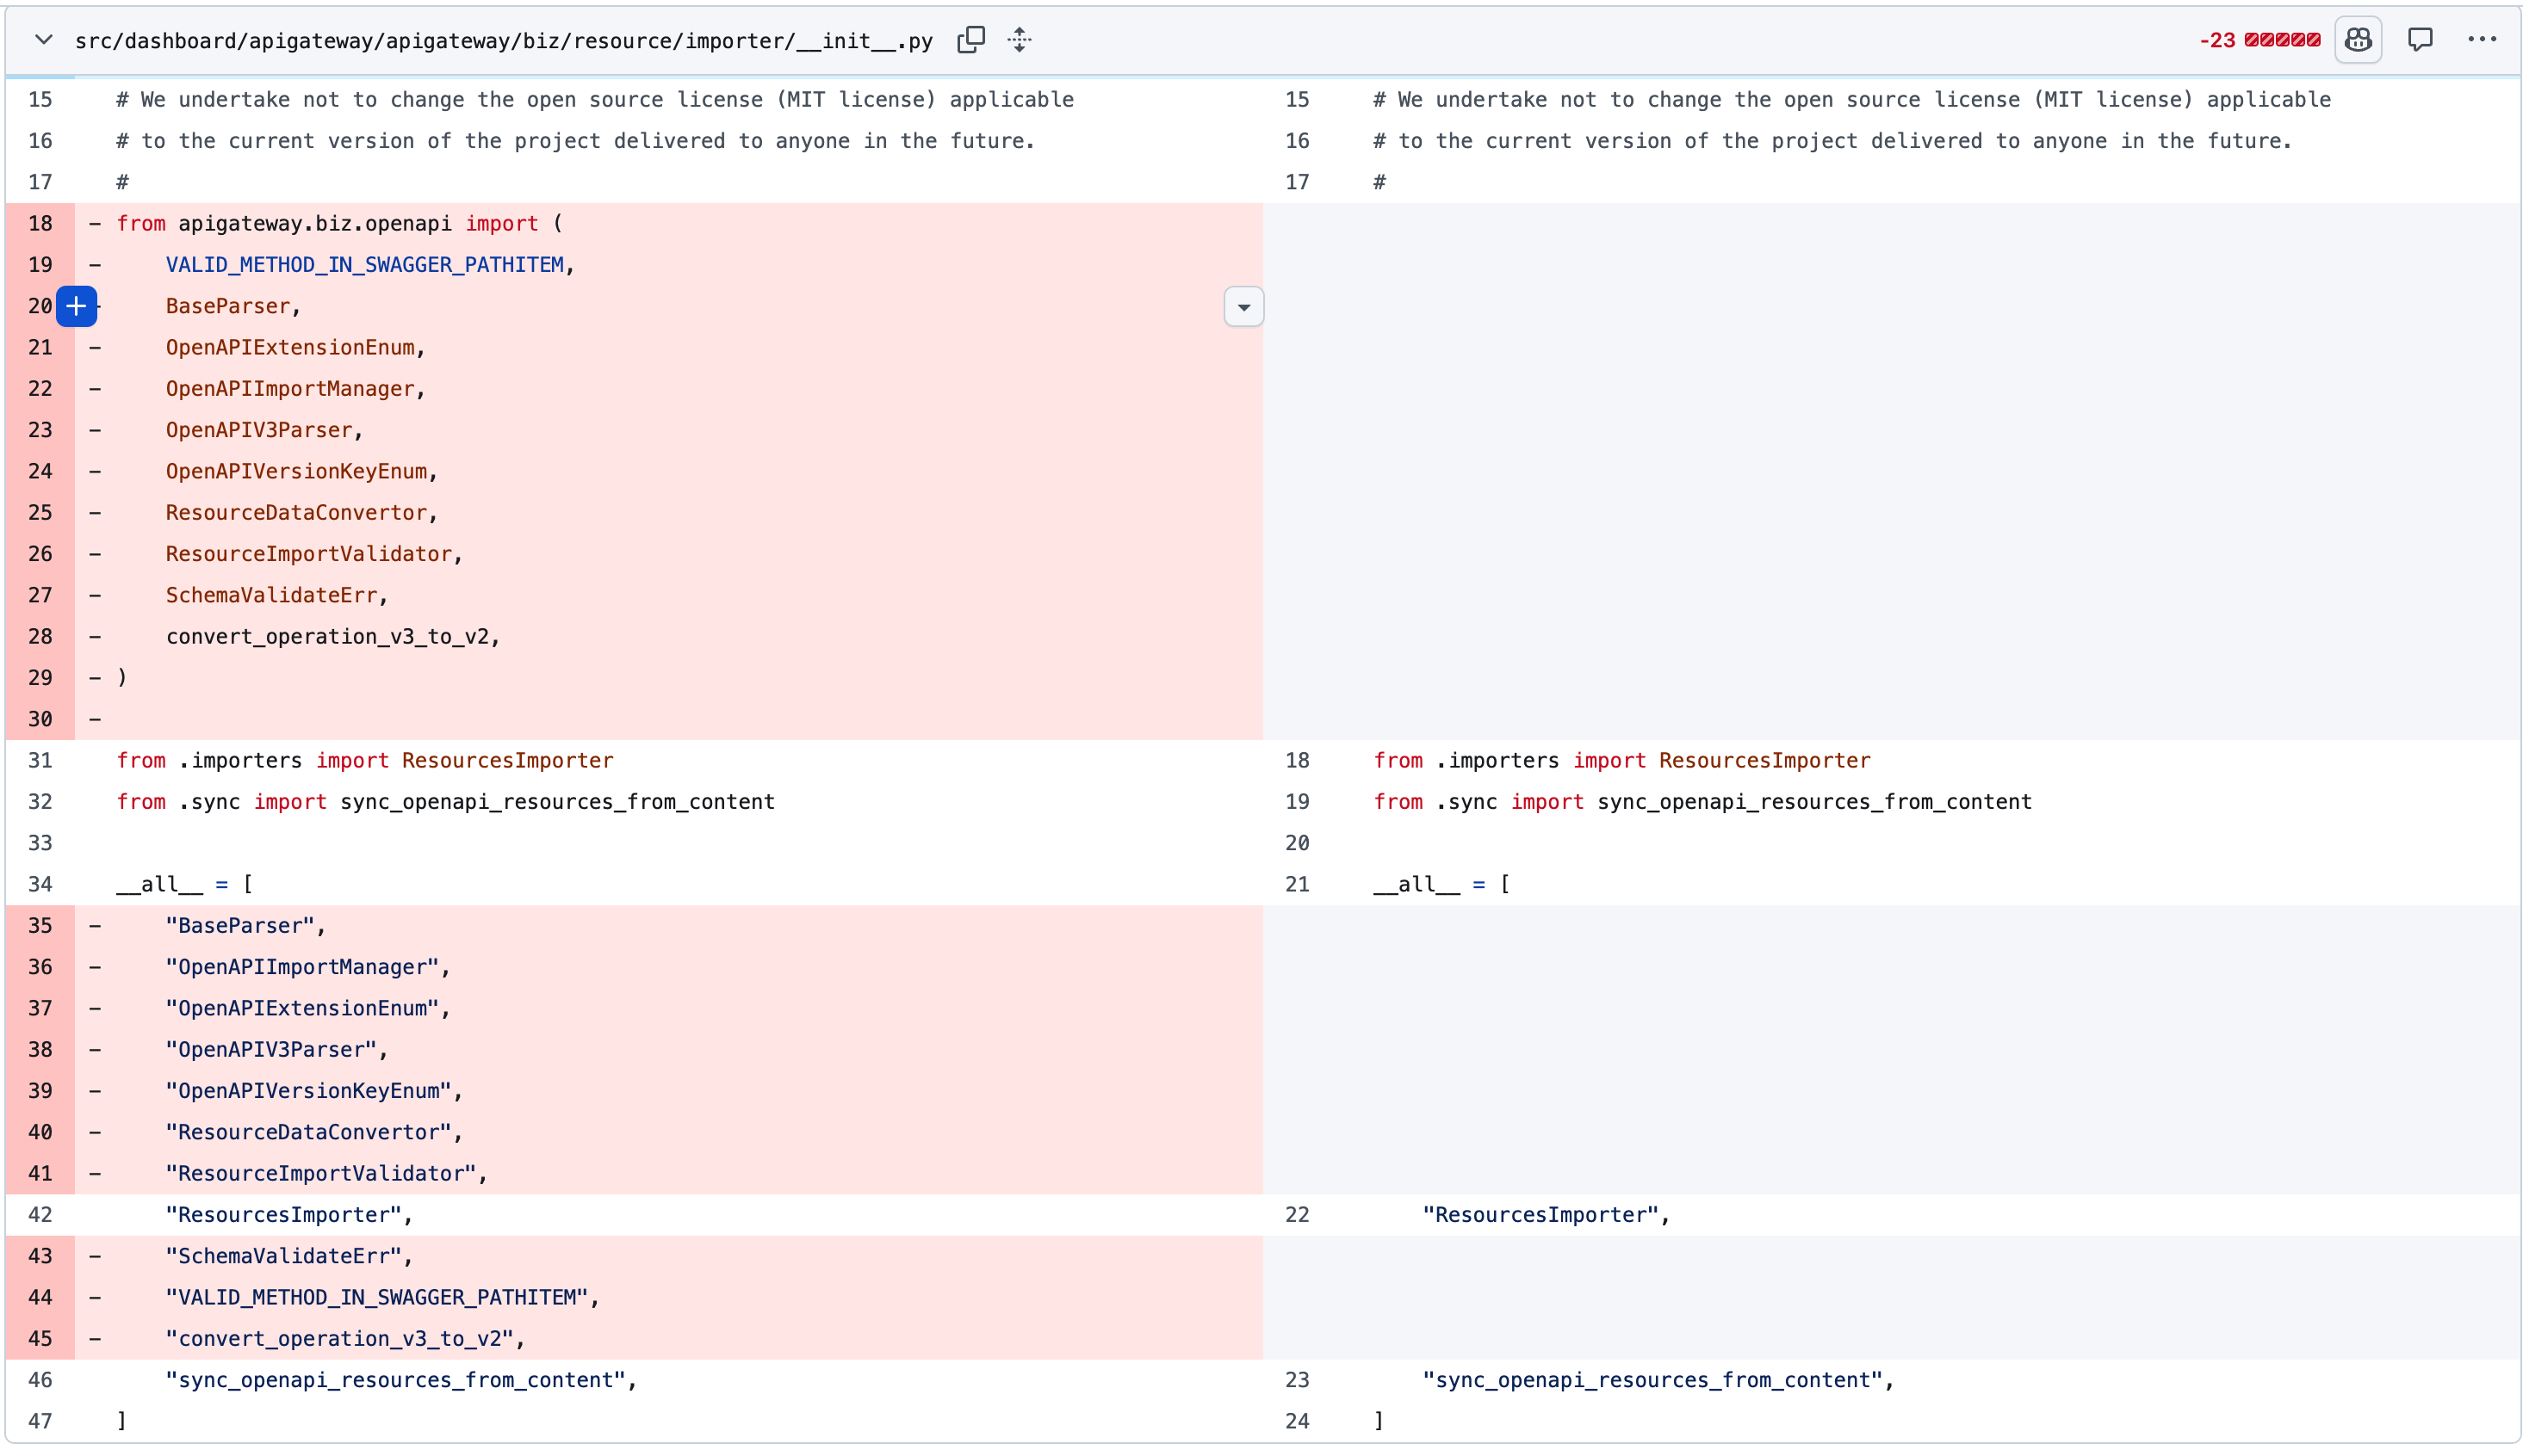Select old line number 35
Viewport: 2523px width, 1456px height.
tap(40, 926)
